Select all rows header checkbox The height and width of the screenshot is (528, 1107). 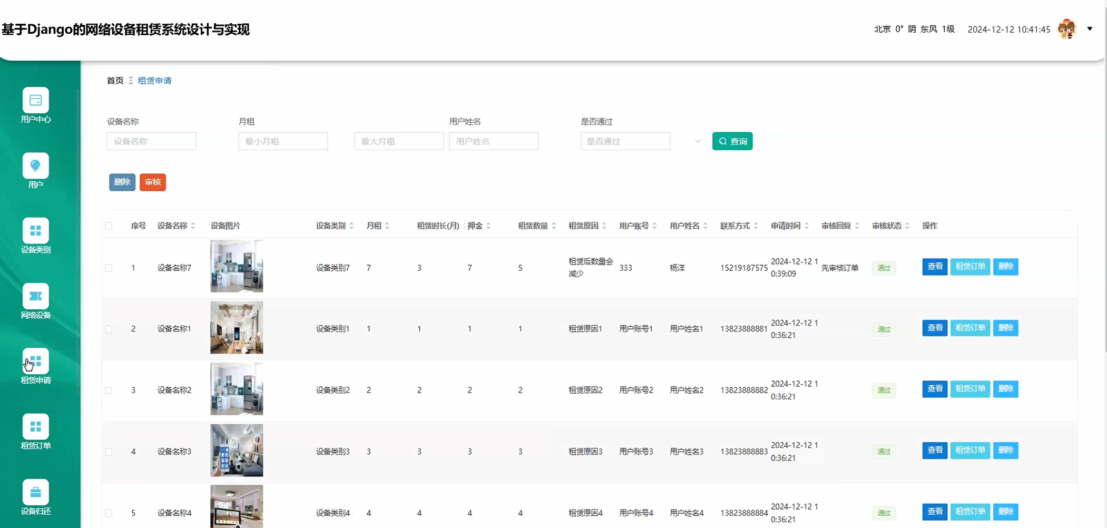[x=109, y=226]
